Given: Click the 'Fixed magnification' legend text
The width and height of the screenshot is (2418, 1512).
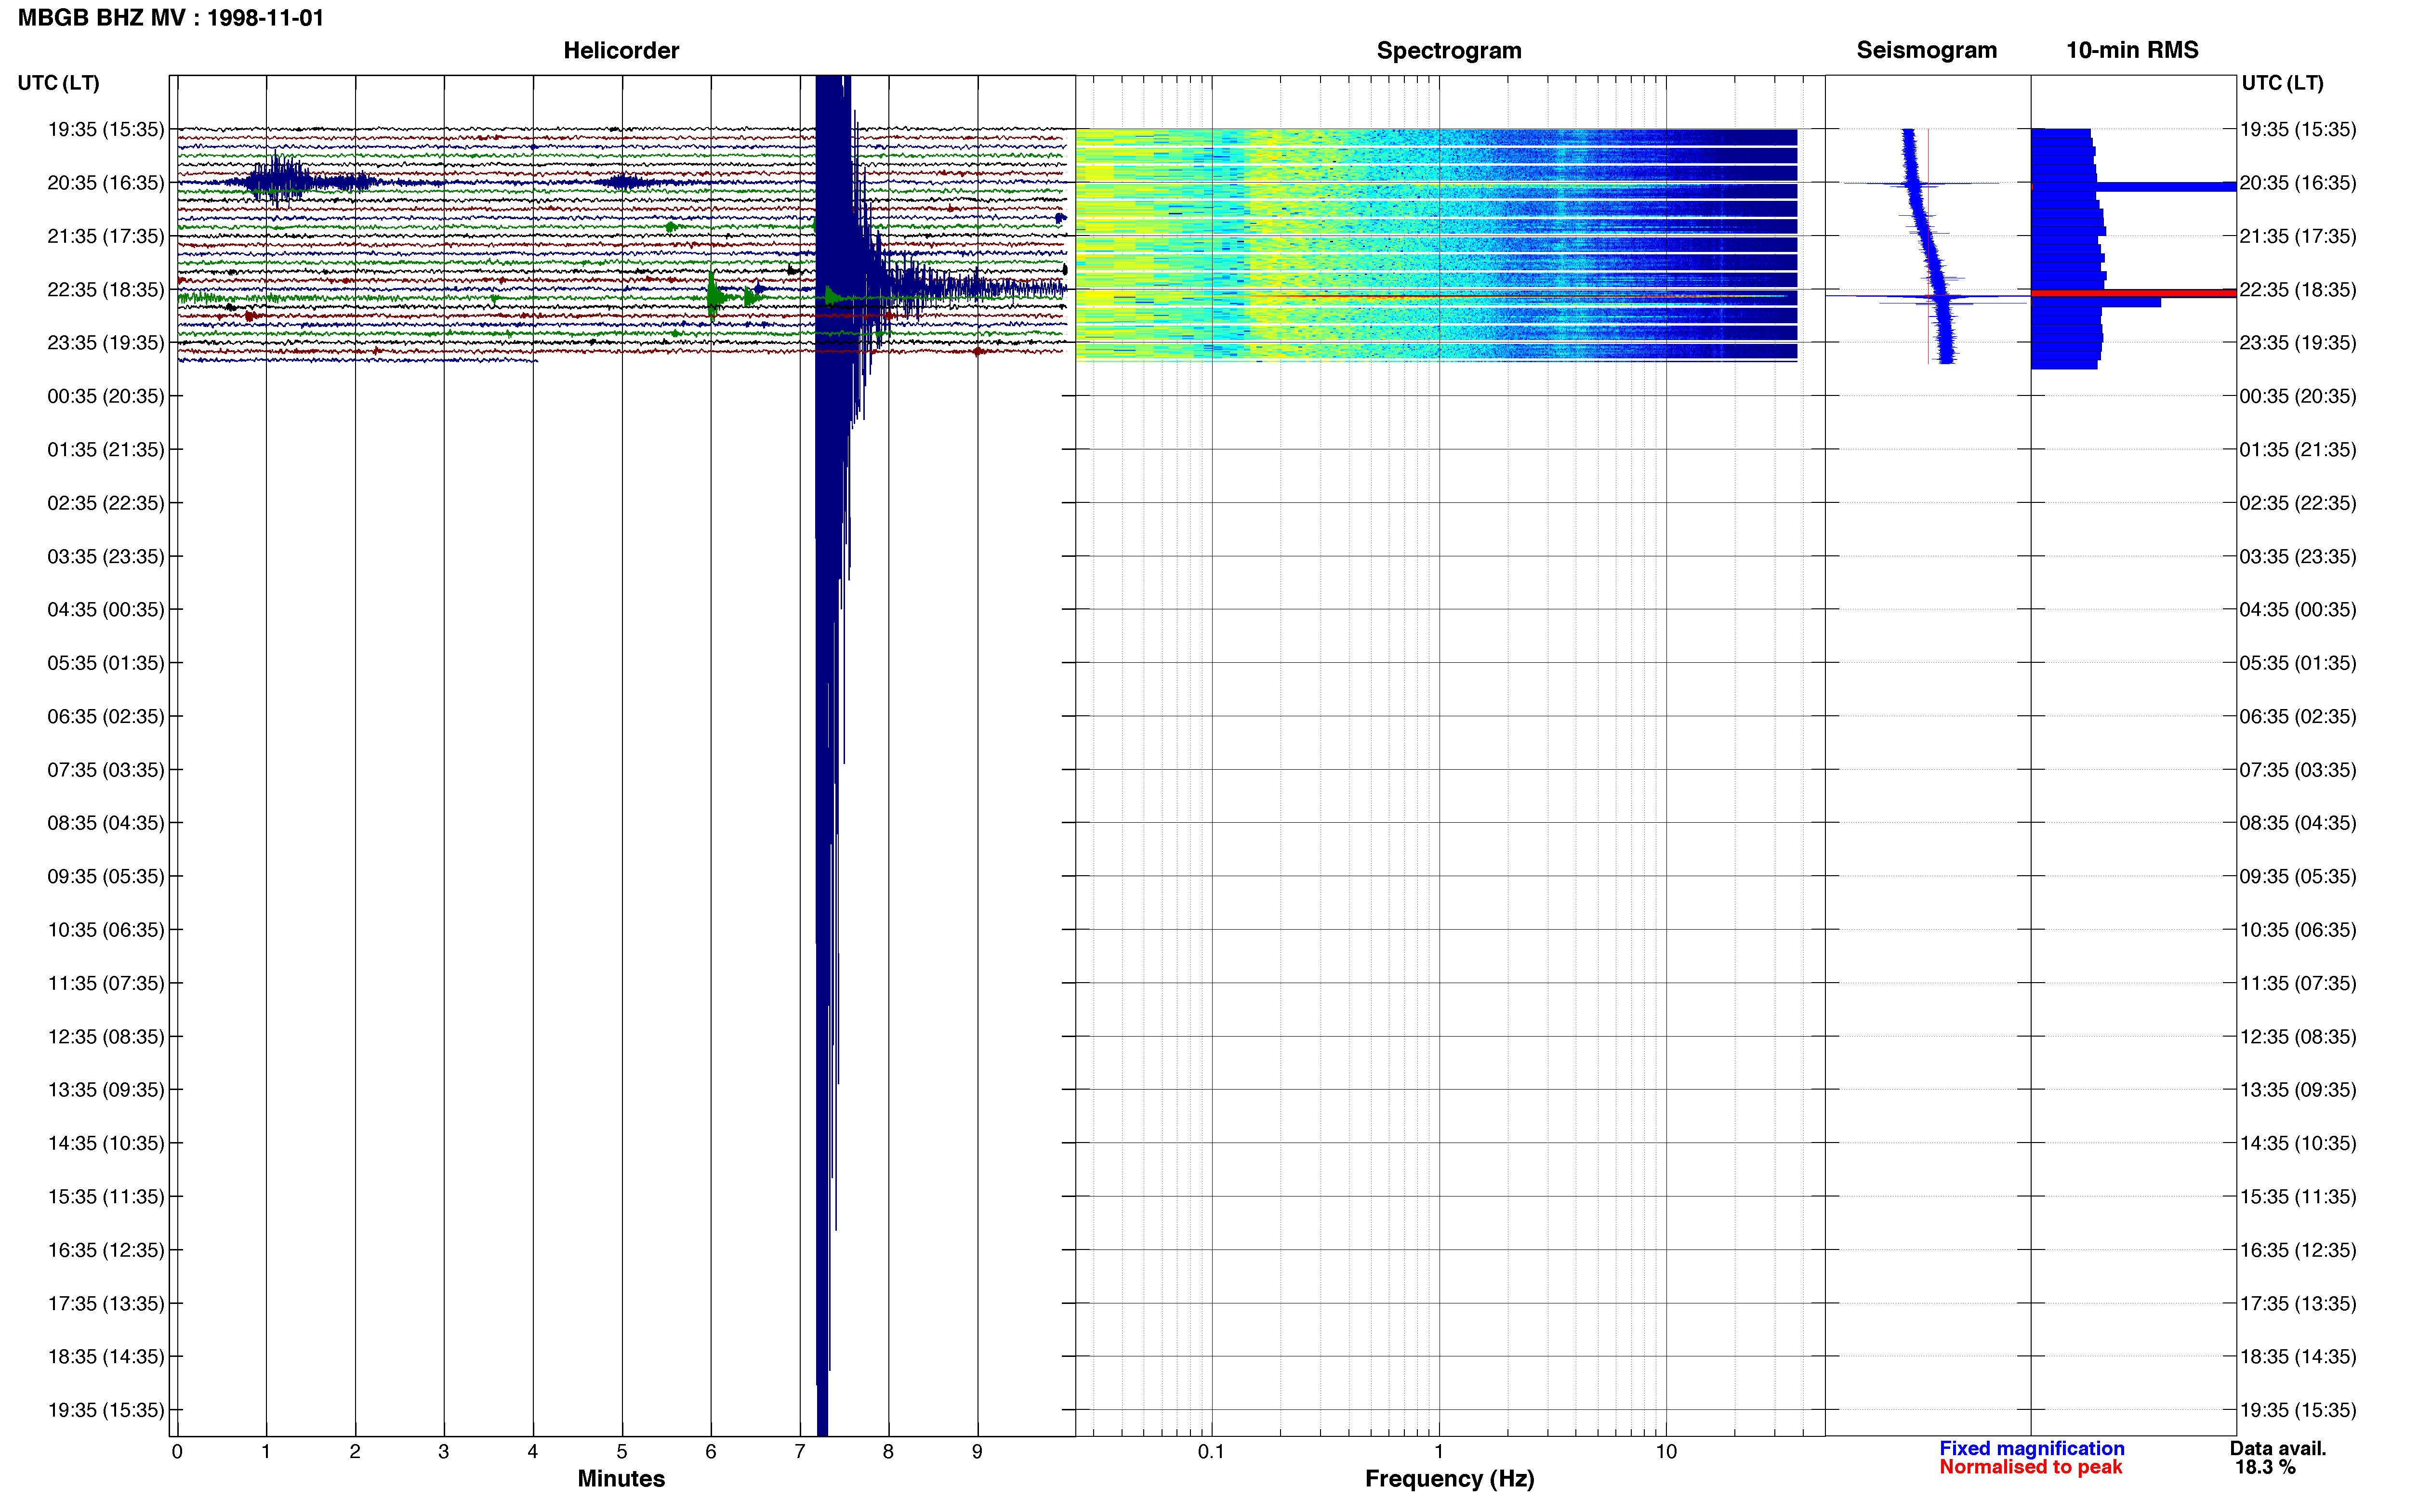Looking at the screenshot, I should point(2031,1448).
